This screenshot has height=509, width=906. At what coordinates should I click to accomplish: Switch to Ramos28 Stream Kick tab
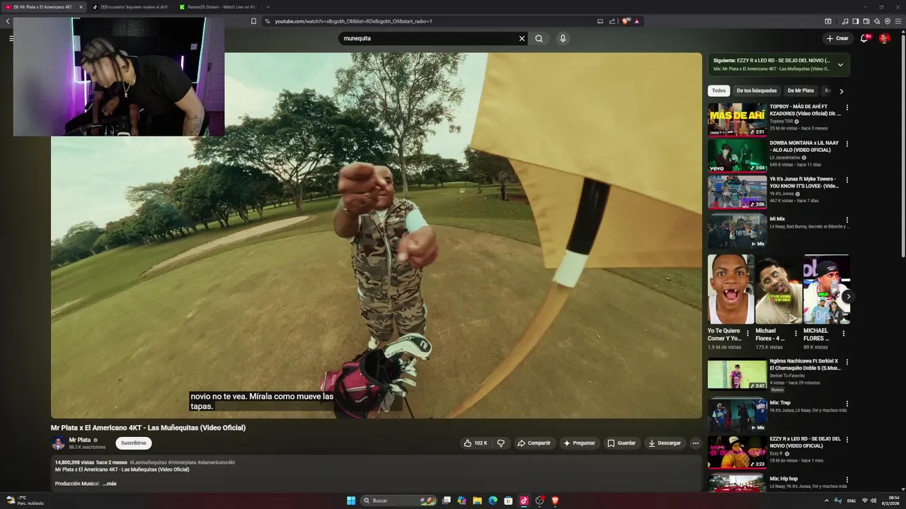(218, 7)
